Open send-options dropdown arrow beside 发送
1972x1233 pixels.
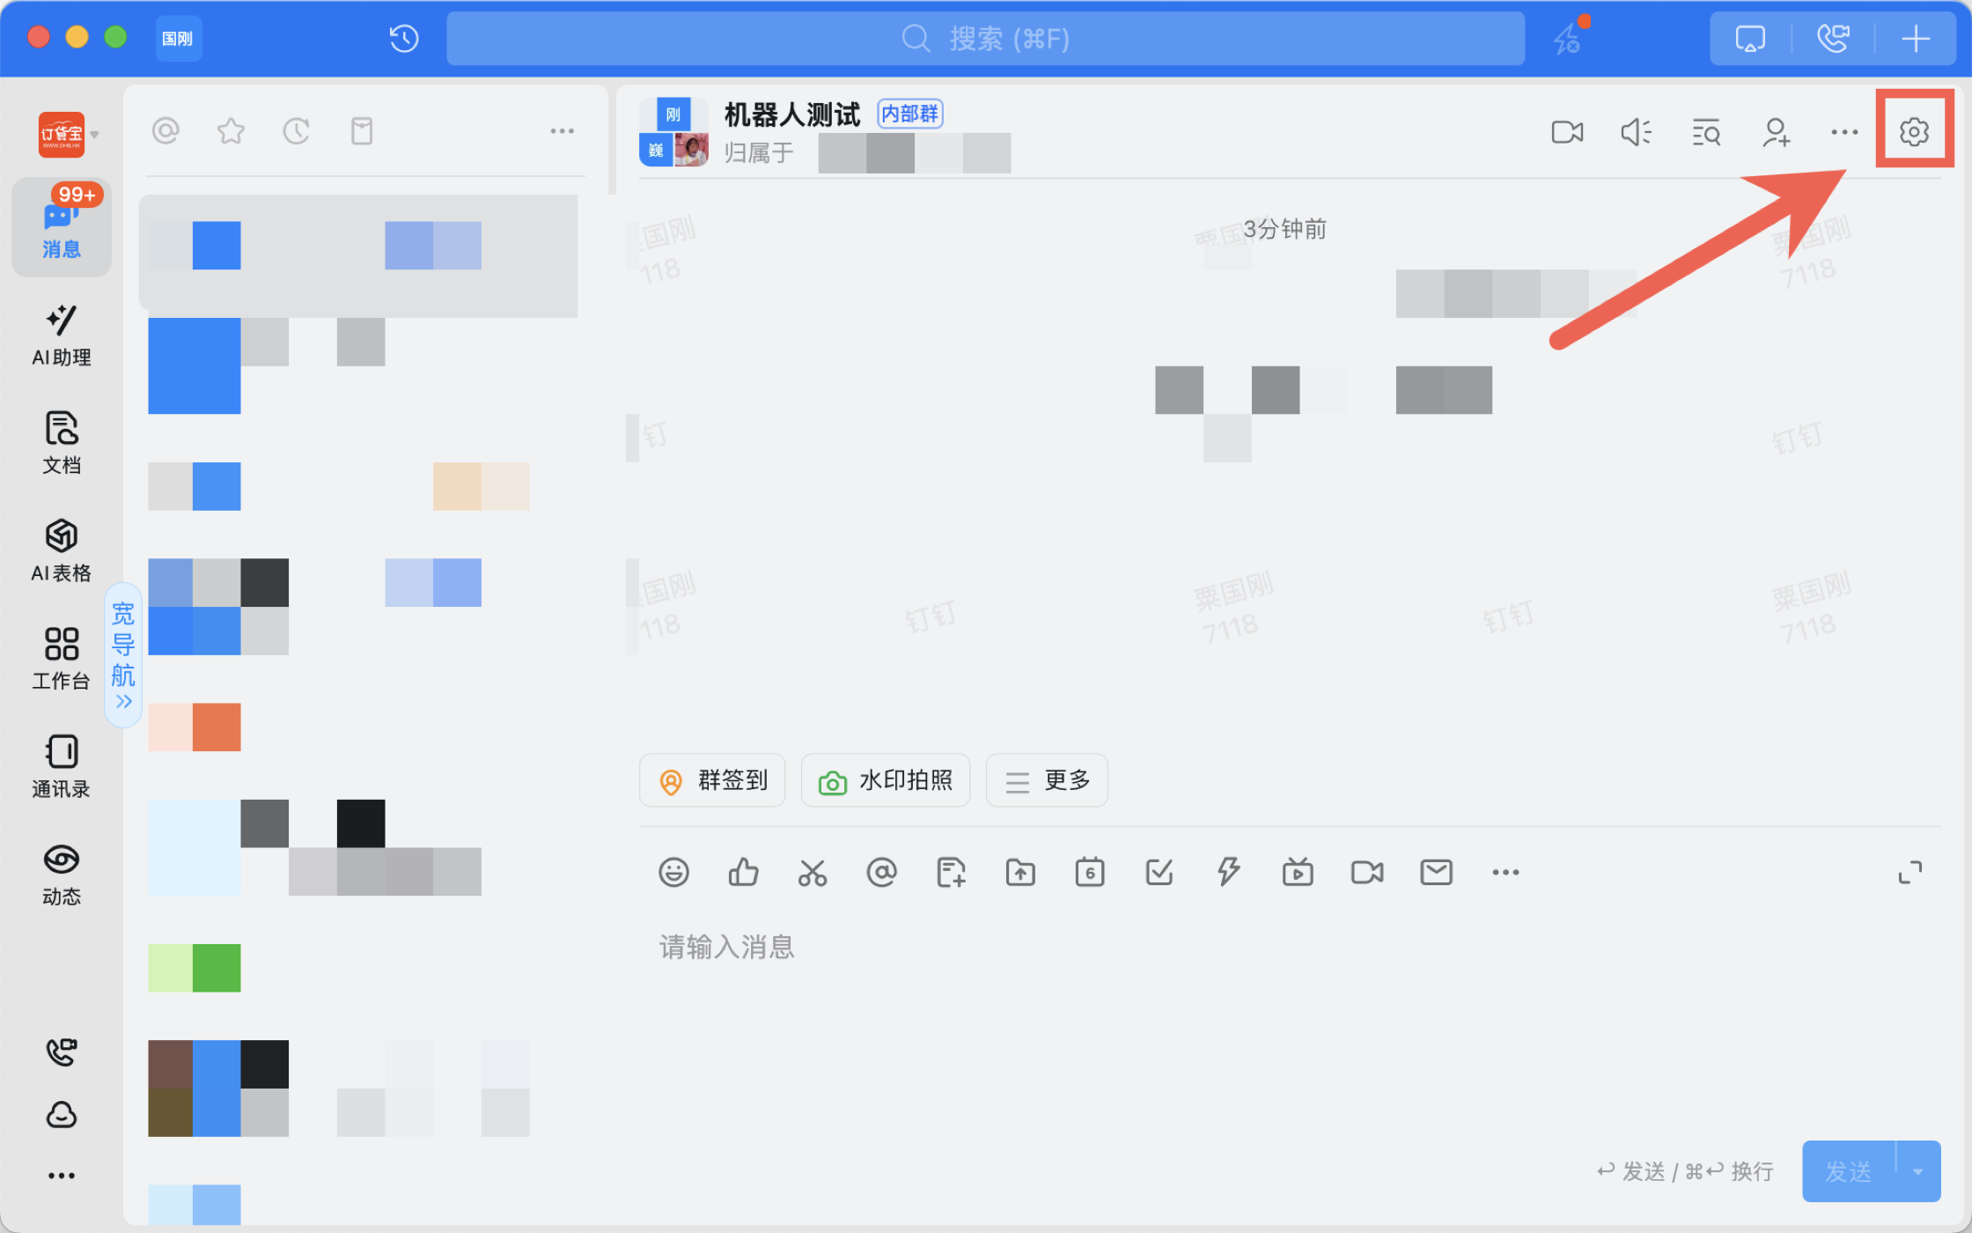1918,1171
